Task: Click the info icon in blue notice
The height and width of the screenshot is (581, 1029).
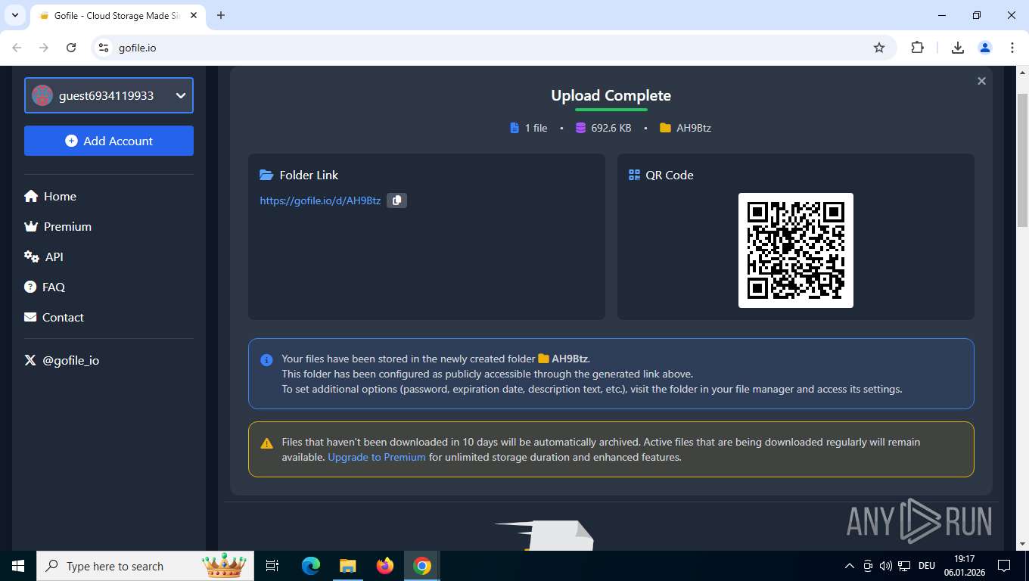Action: [266, 360]
